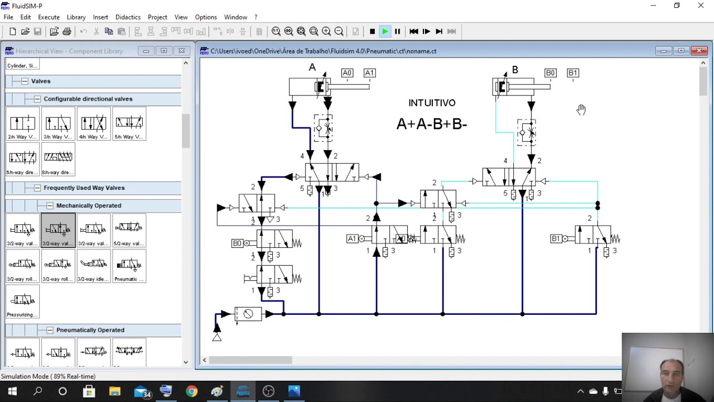The height and width of the screenshot is (402, 714).
Task: Open the Options menu
Action: pos(206,17)
